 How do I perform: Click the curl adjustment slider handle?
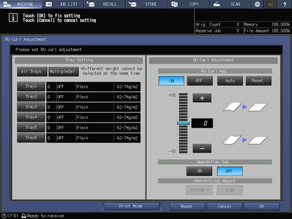pos(183,123)
